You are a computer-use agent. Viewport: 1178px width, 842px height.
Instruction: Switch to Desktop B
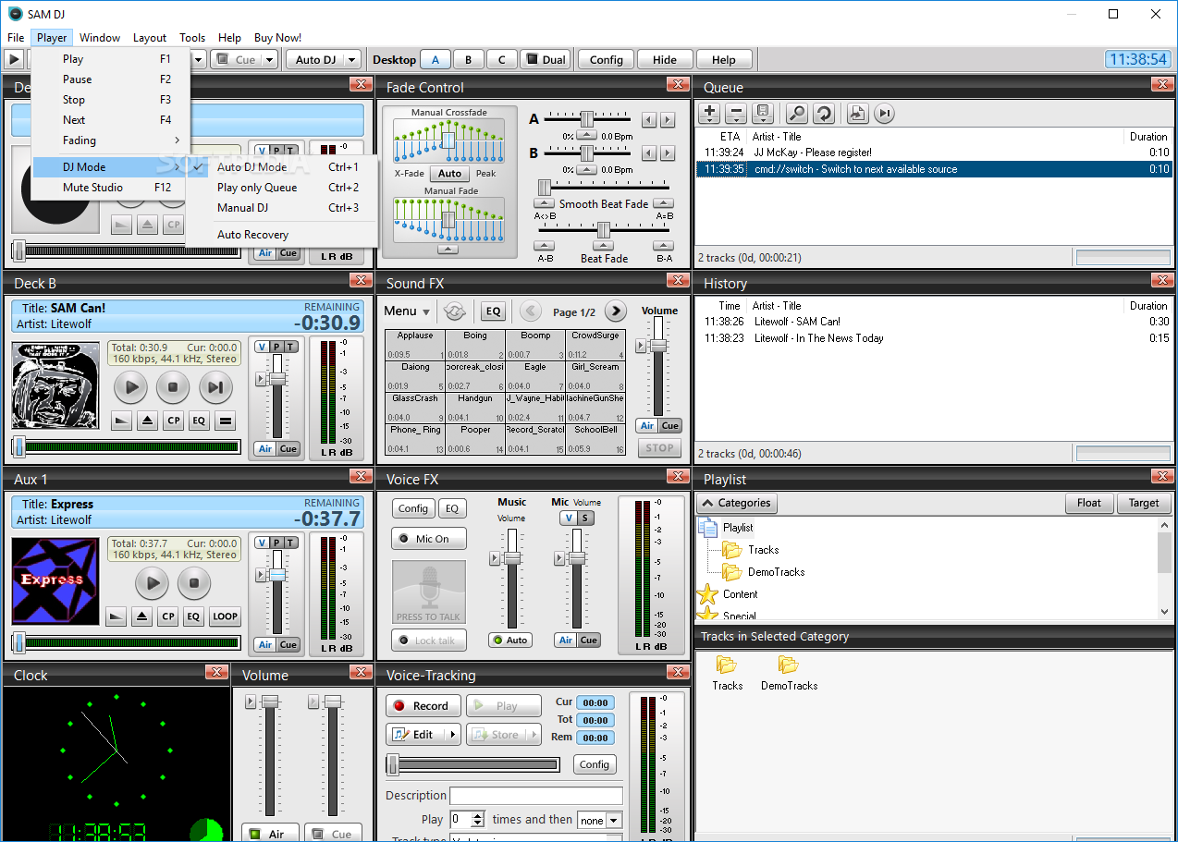tap(468, 60)
